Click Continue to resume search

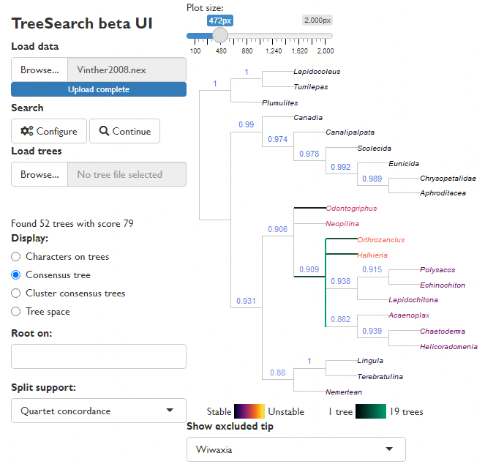pos(124,131)
